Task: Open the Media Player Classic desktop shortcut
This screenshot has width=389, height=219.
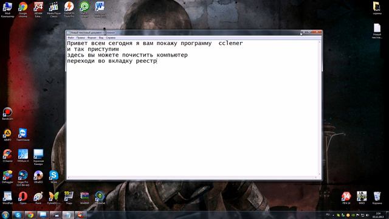Action: coord(53,10)
